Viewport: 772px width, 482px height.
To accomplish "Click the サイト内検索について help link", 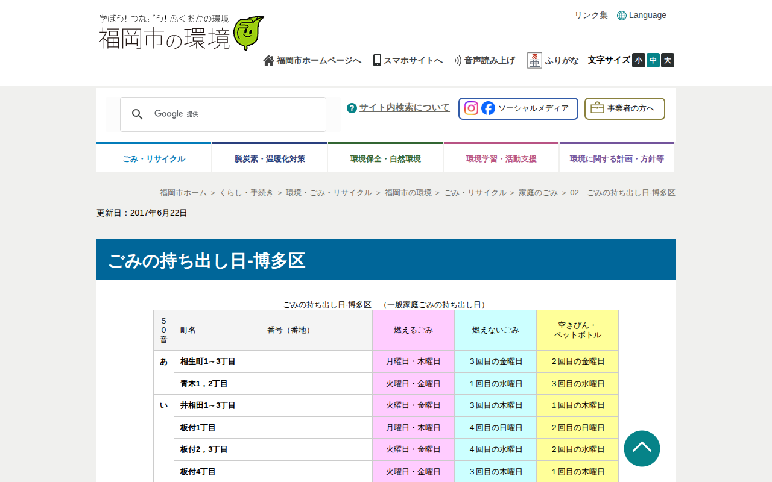I will 404,108.
